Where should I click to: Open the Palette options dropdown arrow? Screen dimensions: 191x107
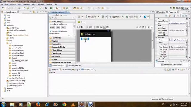(74, 18)
